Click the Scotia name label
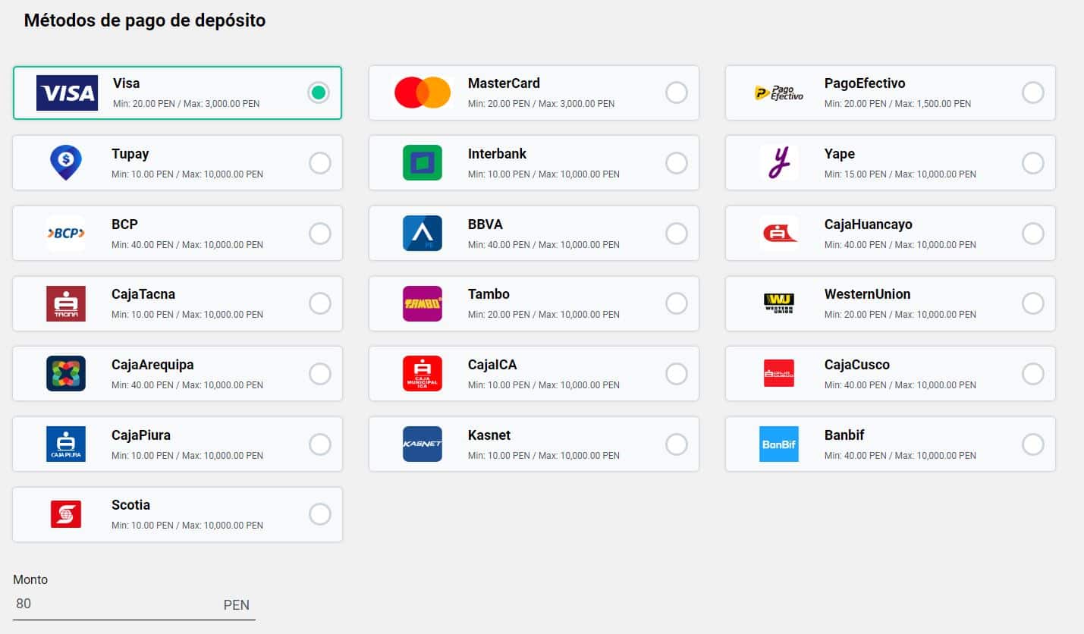Viewport: 1084px width, 634px height. tap(130, 505)
